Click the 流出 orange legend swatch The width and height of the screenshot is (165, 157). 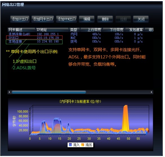tap(83, 145)
